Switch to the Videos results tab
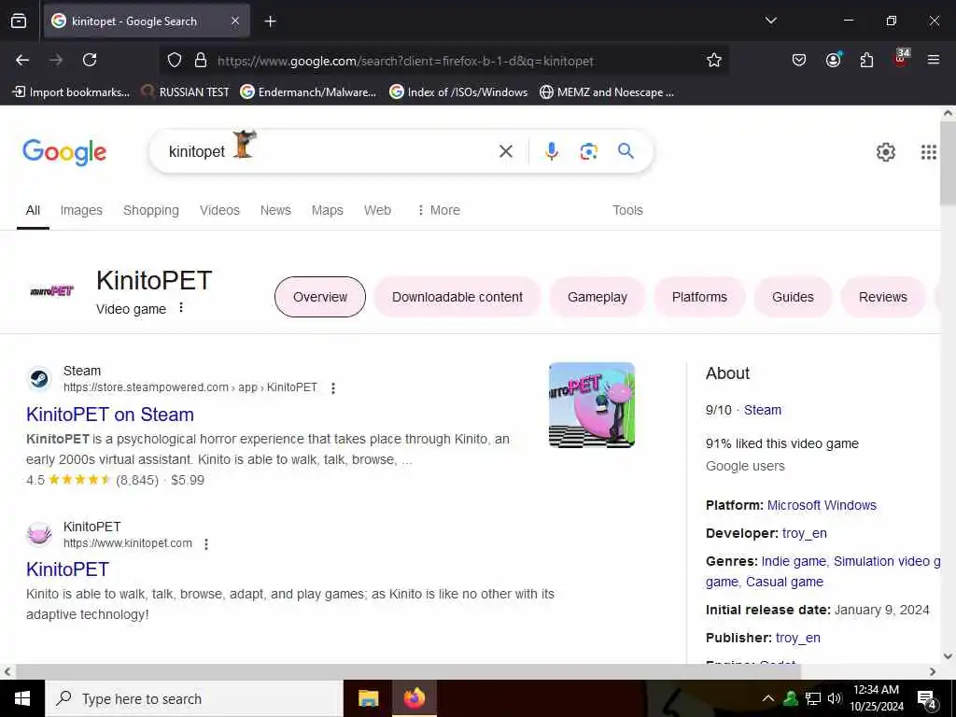This screenshot has width=956, height=717. (219, 210)
